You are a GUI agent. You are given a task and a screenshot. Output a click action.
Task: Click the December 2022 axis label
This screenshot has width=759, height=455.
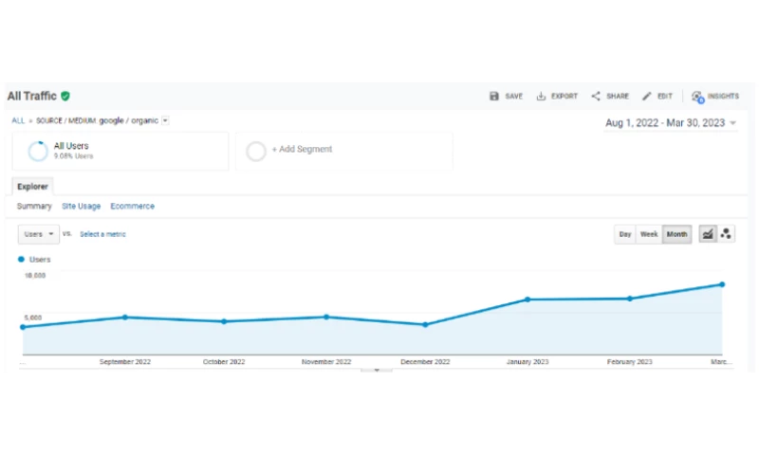(x=425, y=362)
